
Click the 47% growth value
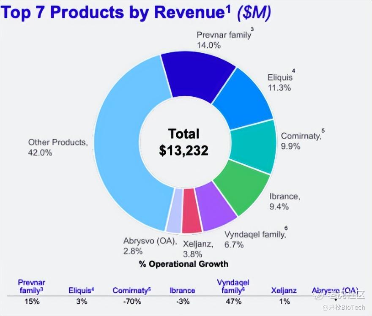pyautogui.click(x=233, y=302)
